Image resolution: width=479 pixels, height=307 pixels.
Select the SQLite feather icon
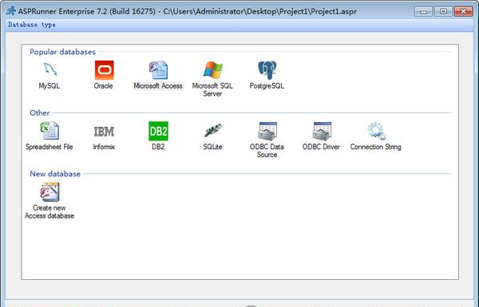pos(213,131)
